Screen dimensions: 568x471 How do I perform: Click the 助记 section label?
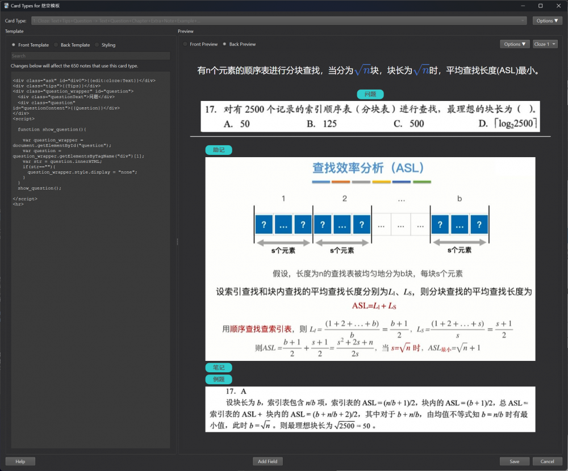[219, 150]
